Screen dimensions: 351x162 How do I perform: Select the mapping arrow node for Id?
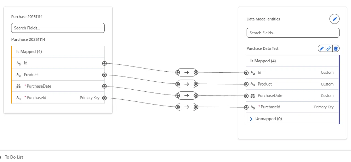[x=187, y=72]
